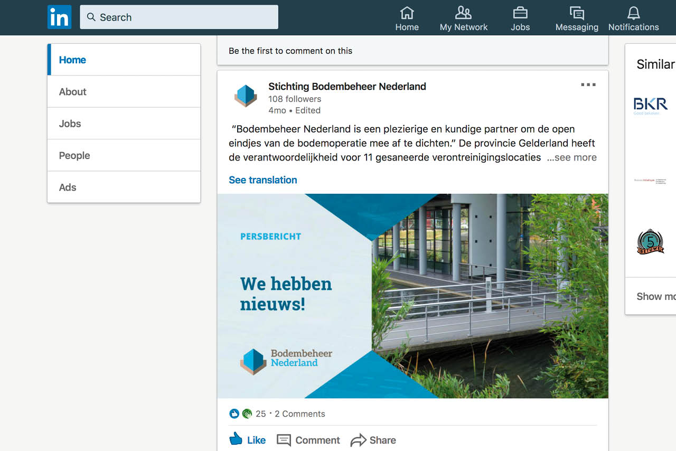The height and width of the screenshot is (451, 676).
Task: Click the Comment button
Action: pos(308,440)
